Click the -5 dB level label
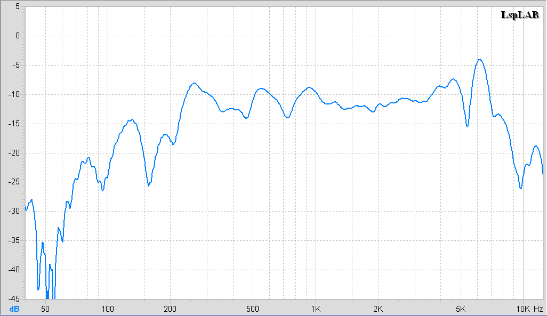 (x=15, y=65)
